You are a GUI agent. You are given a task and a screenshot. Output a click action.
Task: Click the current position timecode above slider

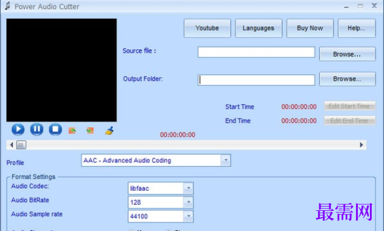click(x=177, y=135)
